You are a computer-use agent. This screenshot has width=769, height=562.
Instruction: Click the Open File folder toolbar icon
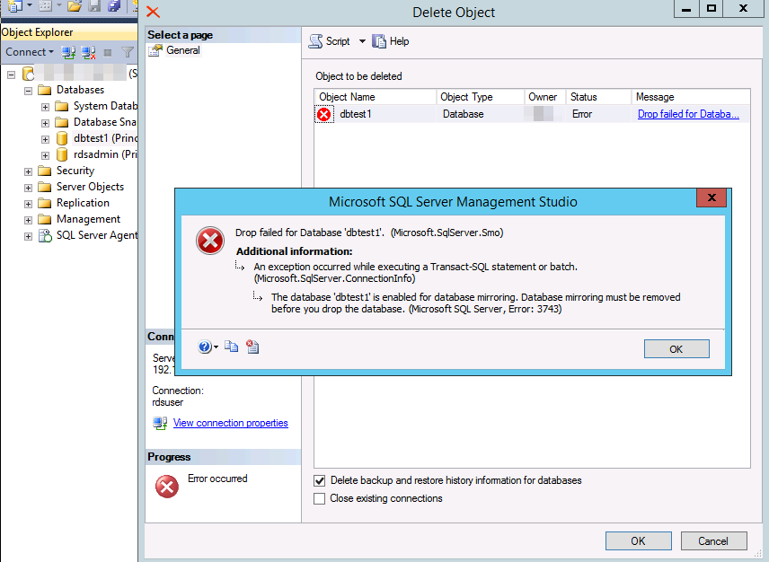(x=75, y=5)
